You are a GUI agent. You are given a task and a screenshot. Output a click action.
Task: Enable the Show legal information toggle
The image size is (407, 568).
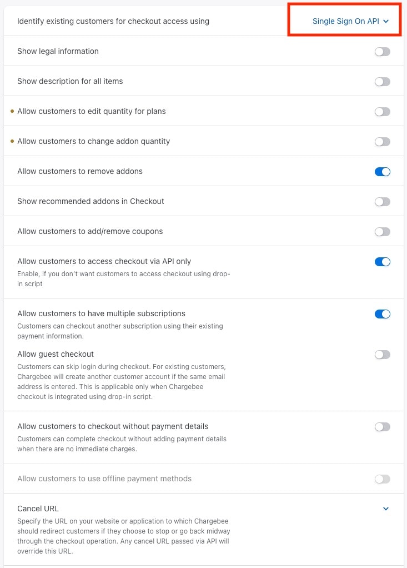(x=382, y=51)
